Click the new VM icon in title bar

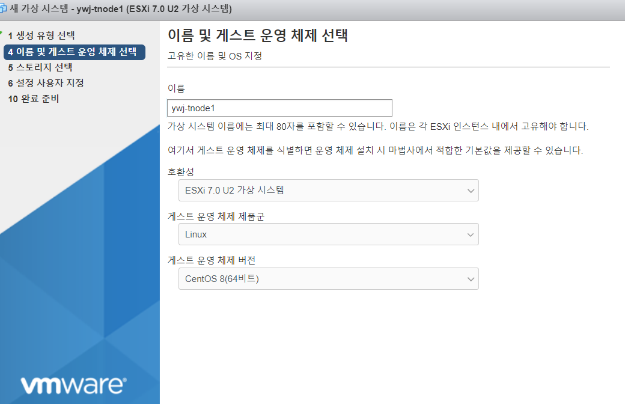pyautogui.click(x=3, y=8)
